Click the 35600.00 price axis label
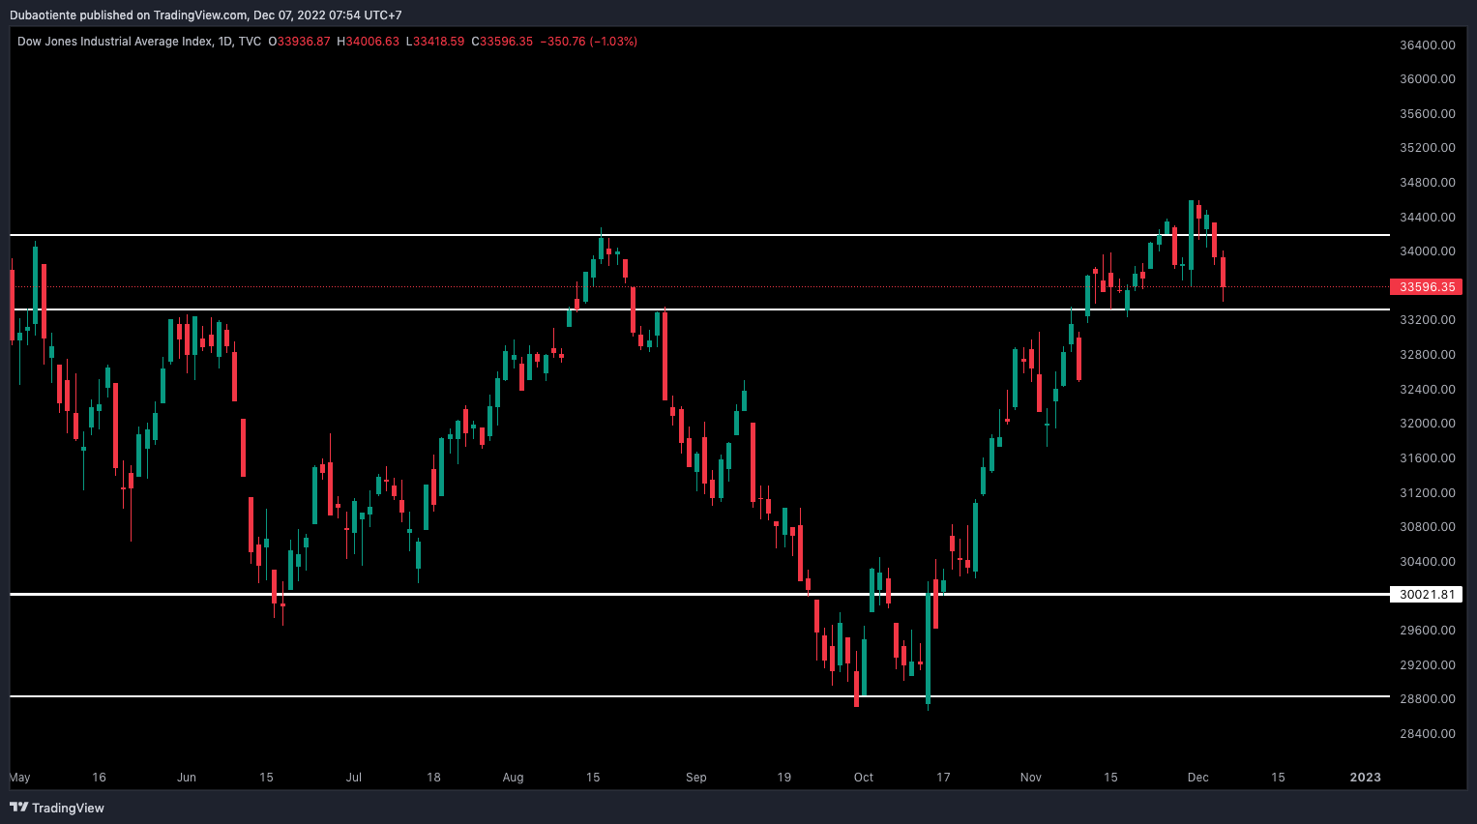 (x=1427, y=113)
